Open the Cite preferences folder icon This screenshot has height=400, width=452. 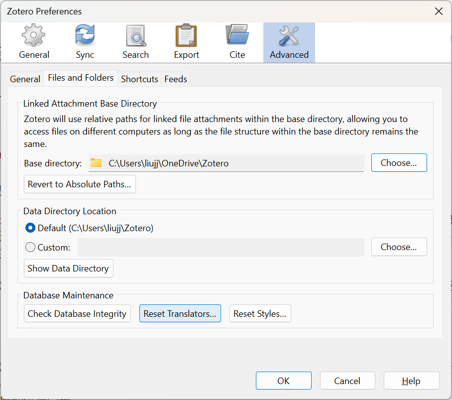(x=237, y=34)
